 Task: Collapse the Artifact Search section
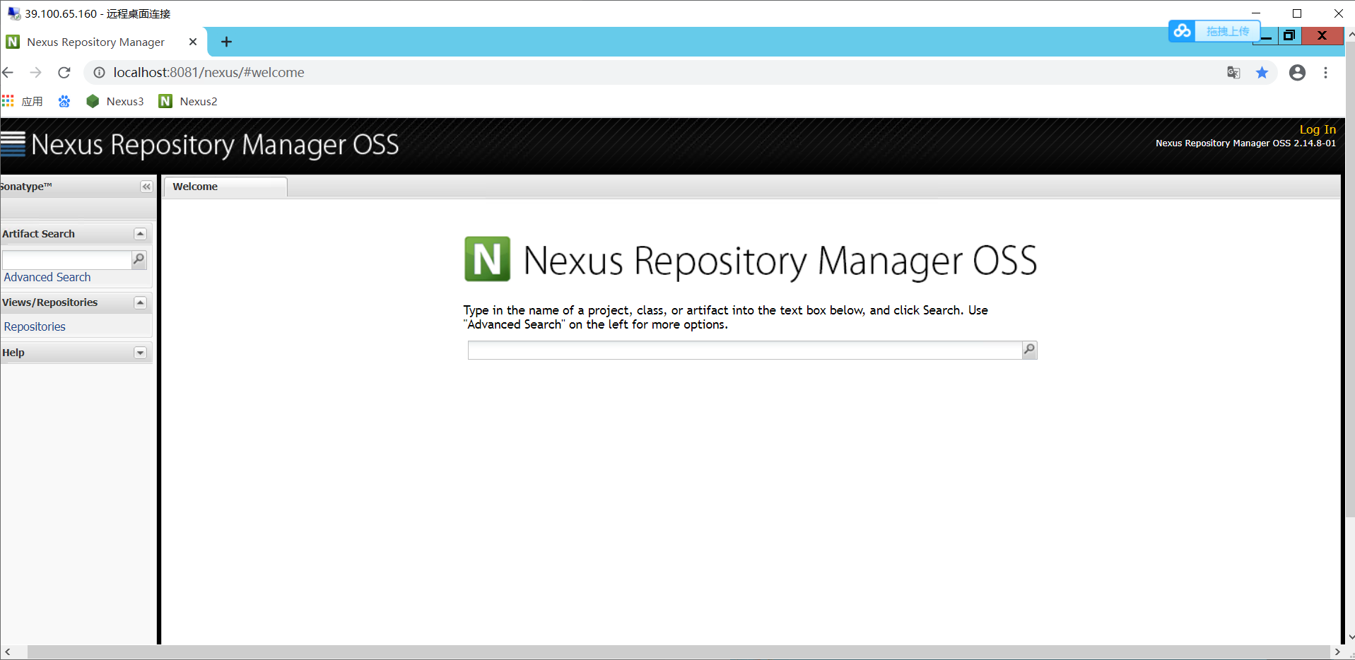coord(140,234)
